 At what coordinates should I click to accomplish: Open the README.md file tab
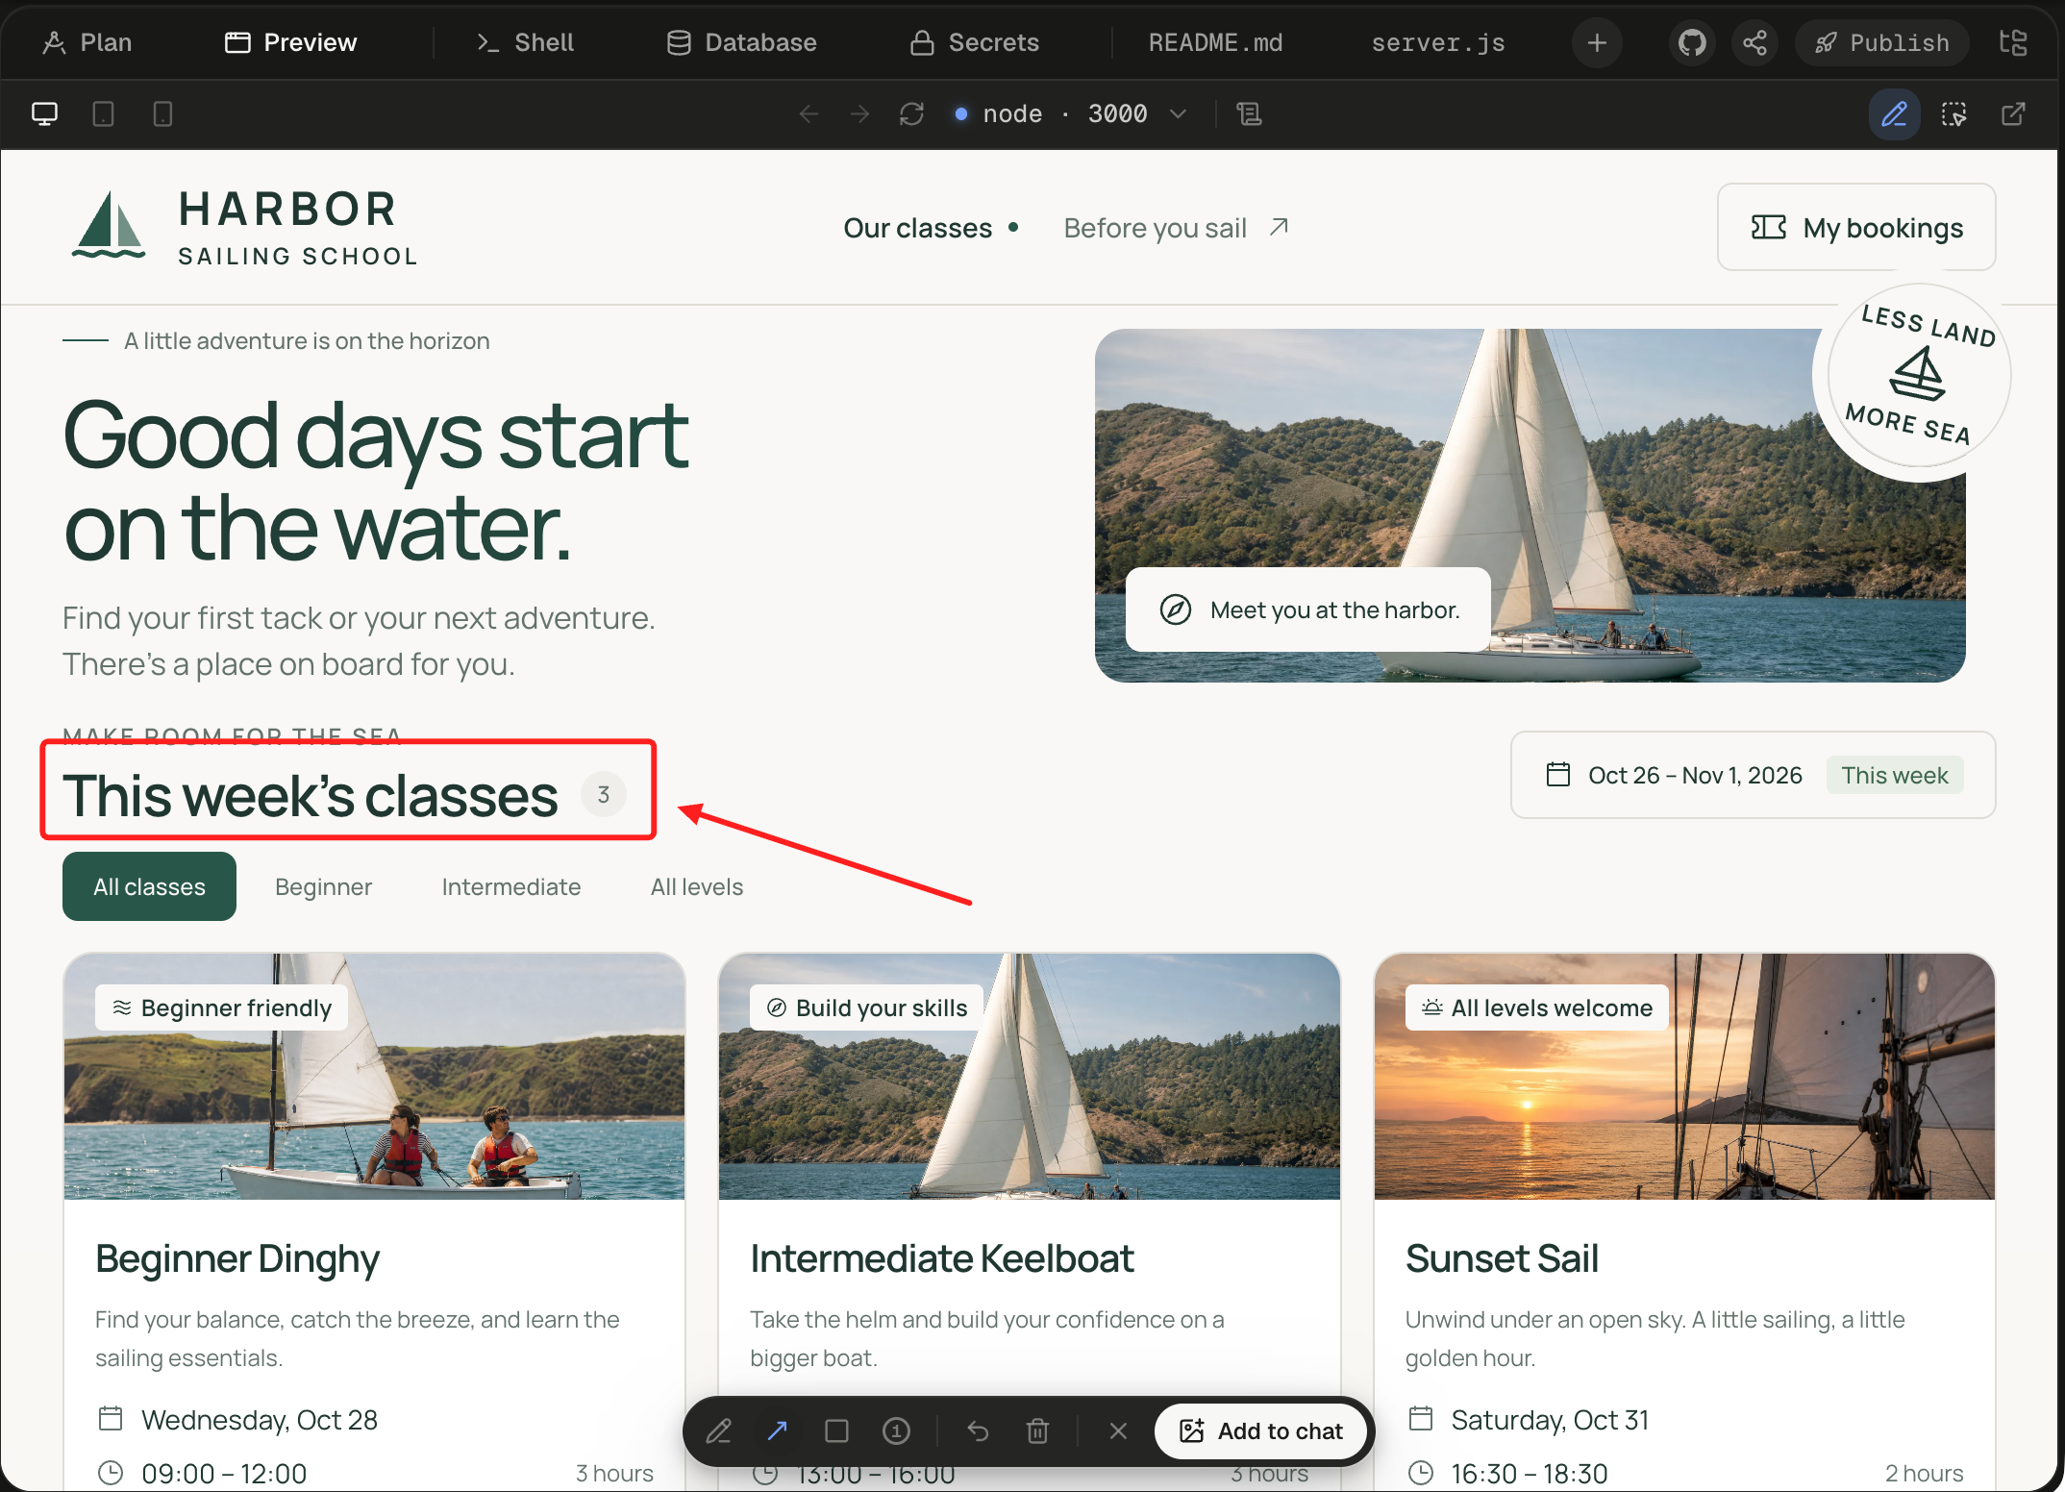(x=1215, y=42)
